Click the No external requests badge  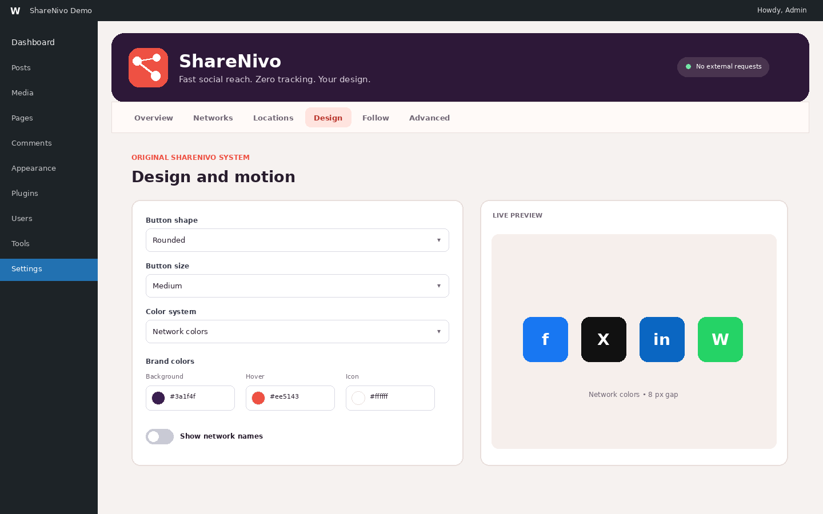[x=723, y=67]
